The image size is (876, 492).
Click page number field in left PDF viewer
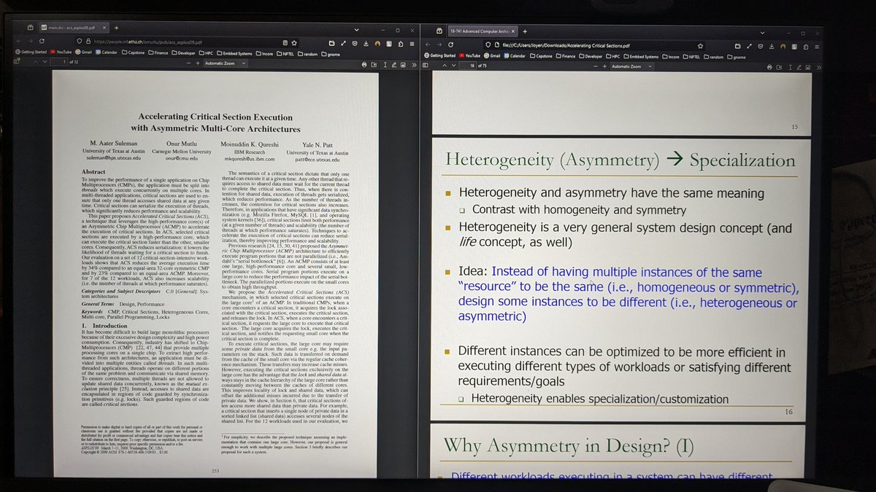click(x=60, y=63)
